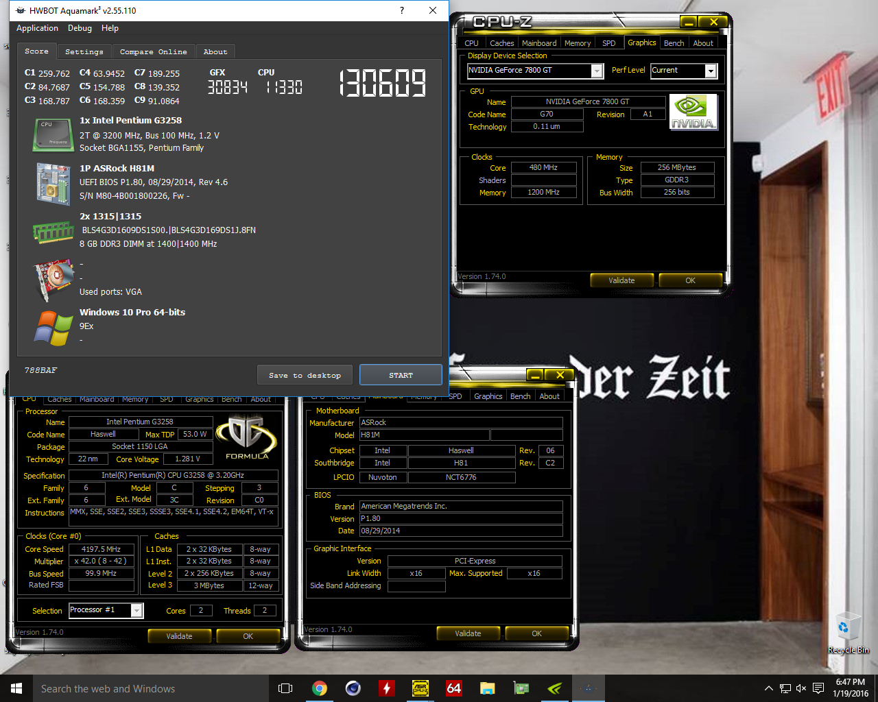Open the Help menu in Aquamark
The image size is (878, 702).
tap(110, 28)
